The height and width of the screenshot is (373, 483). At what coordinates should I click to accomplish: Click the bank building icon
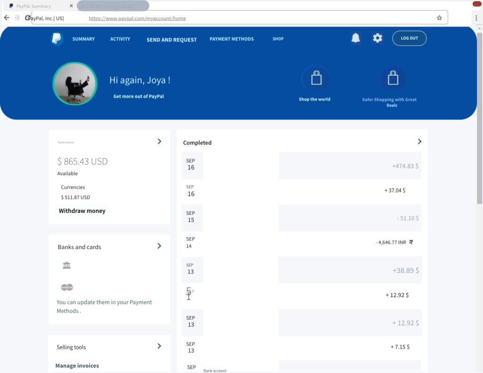tap(67, 265)
